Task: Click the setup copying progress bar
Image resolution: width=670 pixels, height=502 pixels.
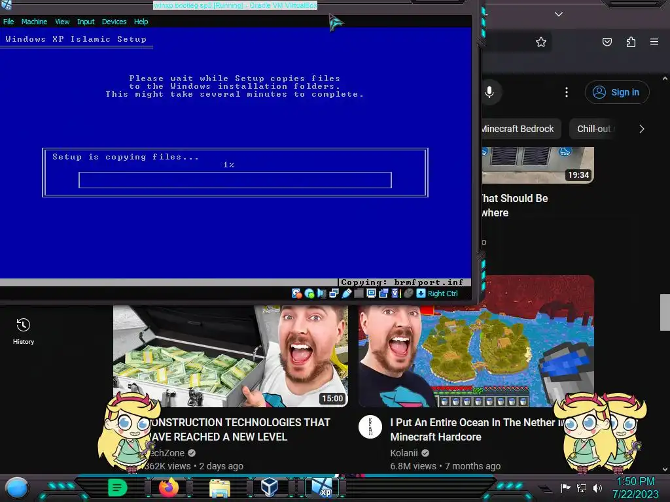Action: point(235,180)
